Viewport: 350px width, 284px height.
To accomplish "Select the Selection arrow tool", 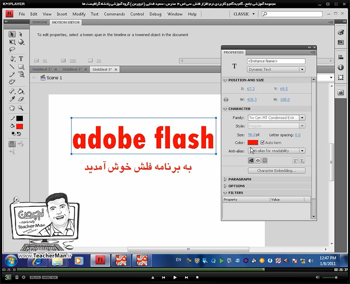I will point(12,34).
